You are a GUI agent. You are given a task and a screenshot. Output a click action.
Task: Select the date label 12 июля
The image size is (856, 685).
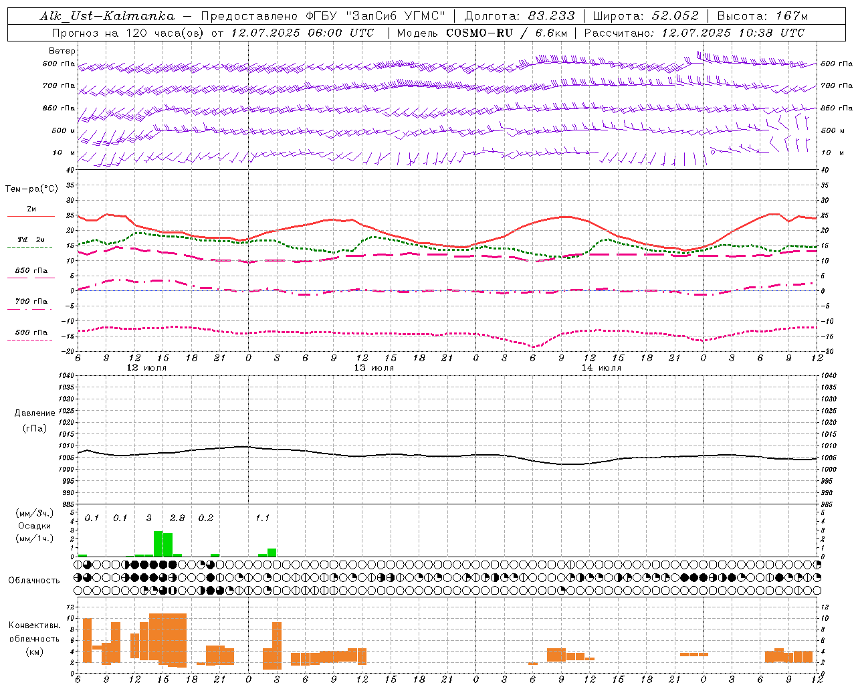click(146, 368)
